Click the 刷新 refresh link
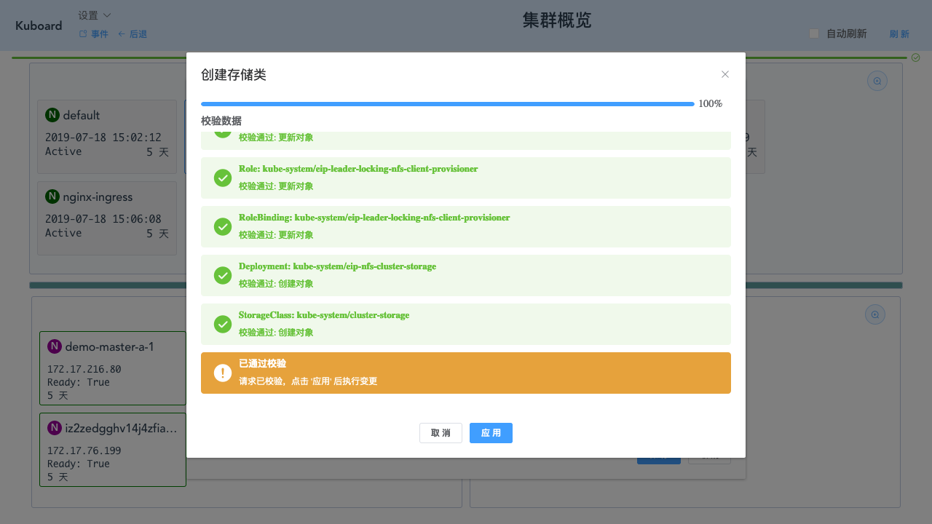This screenshot has height=524, width=932. (899, 34)
